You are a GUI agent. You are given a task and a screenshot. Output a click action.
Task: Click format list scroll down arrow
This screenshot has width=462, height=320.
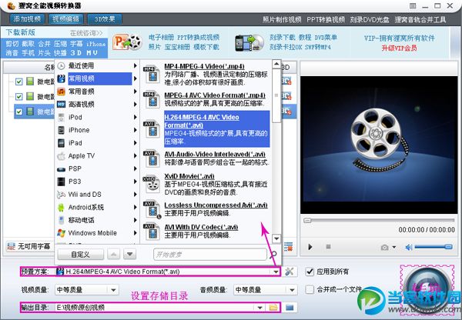click(276, 238)
